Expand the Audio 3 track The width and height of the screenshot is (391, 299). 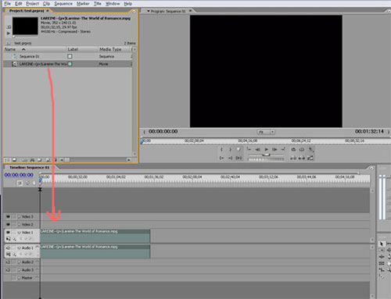[x=19, y=270]
